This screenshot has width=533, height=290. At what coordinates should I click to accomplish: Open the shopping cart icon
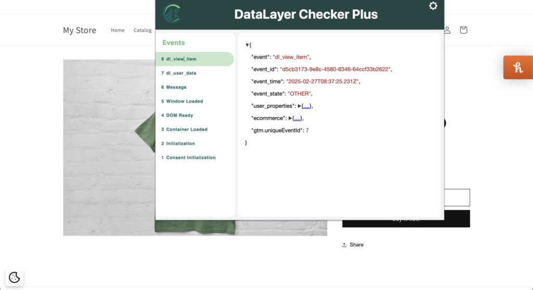click(463, 30)
